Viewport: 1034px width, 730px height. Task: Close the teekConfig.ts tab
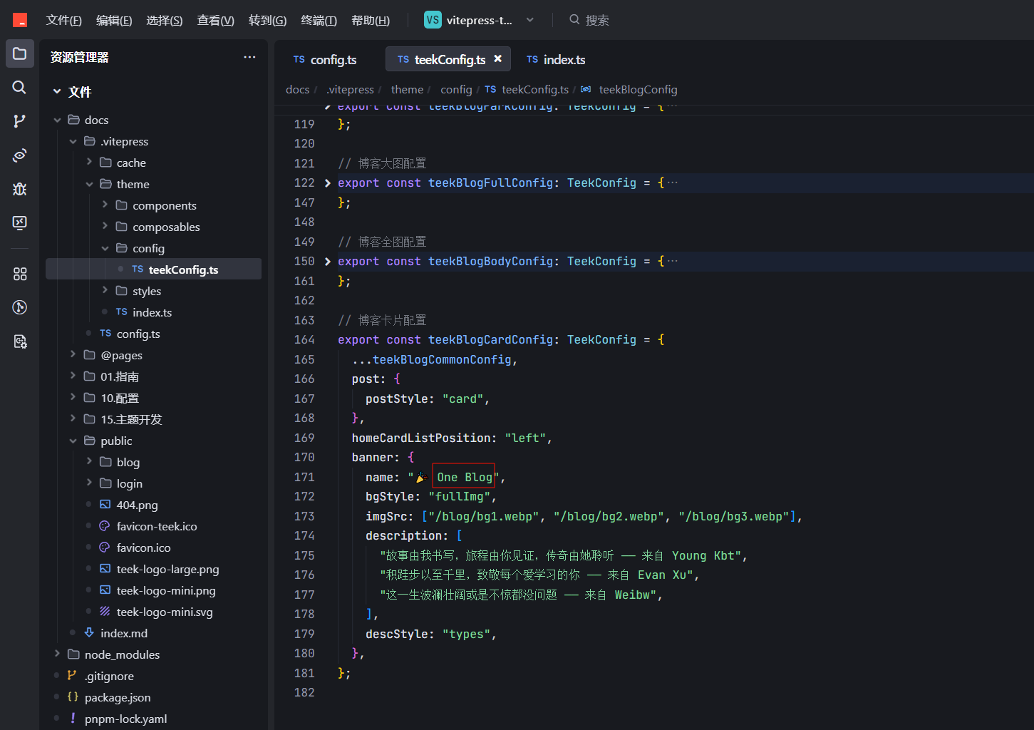click(x=498, y=59)
